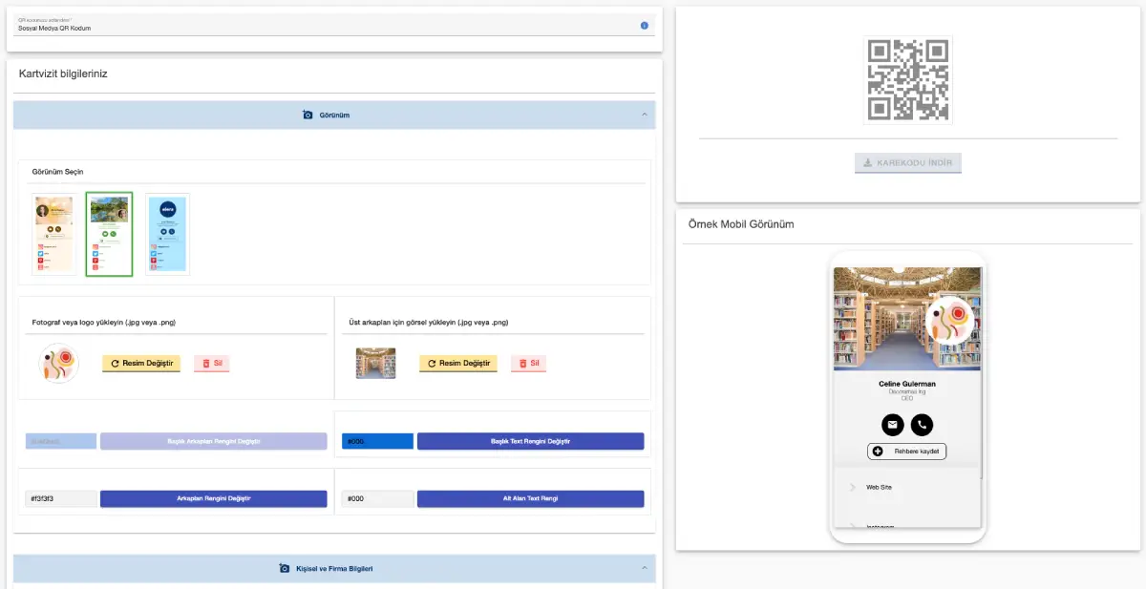Select the currently highlighted middle card template
This screenshot has width=1146, height=589.
[x=109, y=233]
